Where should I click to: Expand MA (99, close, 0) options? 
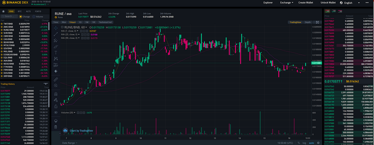point(79,38)
